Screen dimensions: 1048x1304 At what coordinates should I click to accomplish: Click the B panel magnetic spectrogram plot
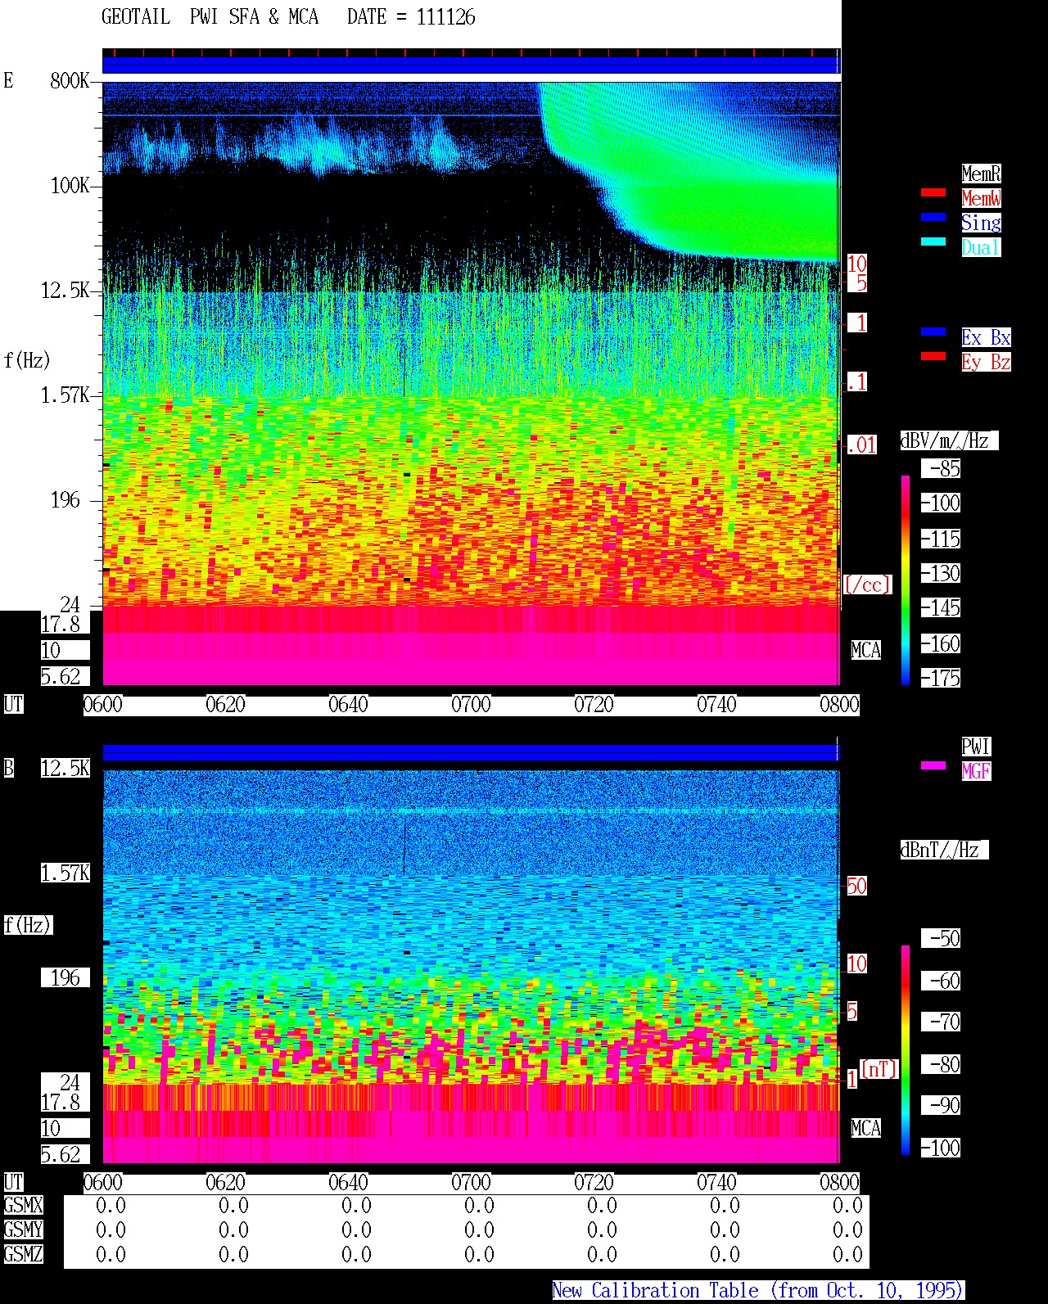(471, 966)
